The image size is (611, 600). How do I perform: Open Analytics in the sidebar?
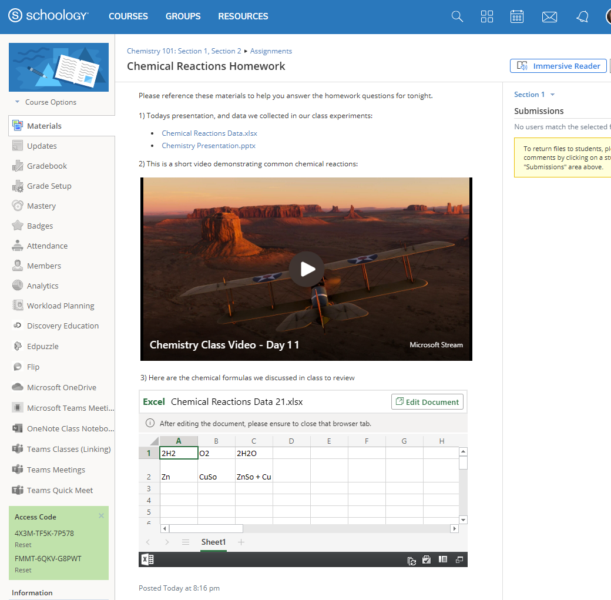pyautogui.click(x=42, y=286)
